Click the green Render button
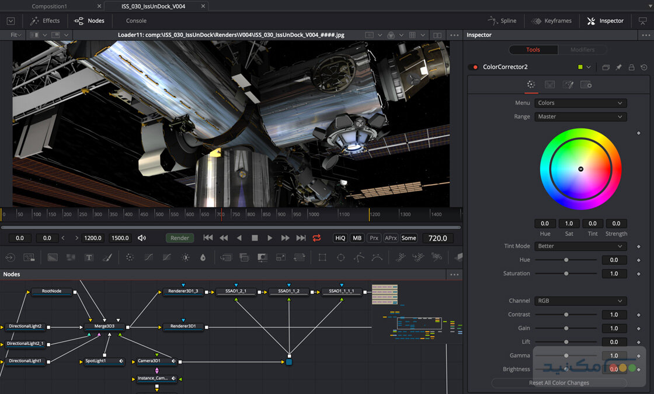 [179, 238]
